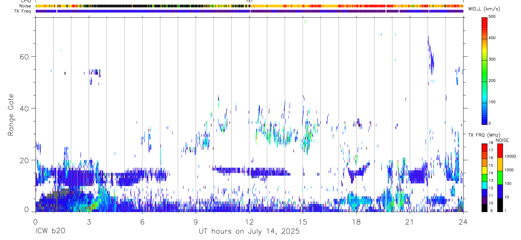This screenshot has width=521, height=240.
Task: Click the 6 tick on UT hours axis
Action: pyautogui.click(x=143, y=221)
